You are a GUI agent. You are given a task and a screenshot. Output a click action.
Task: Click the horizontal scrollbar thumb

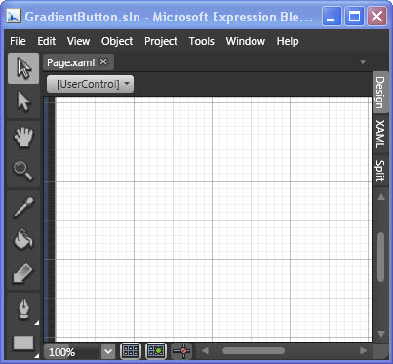pos(254,351)
